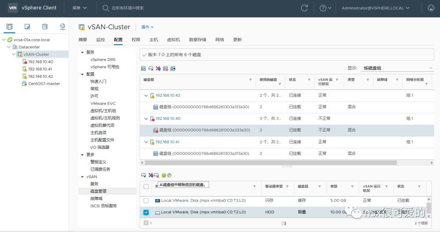This screenshot has width=440, height=232.
Task: Switch to the 摘要 tab
Action: 83,40
